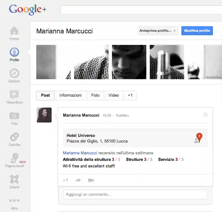Open blue Marianna Marcucci reviewer link
Image resolution: width=222 pixels, height=212 pixels.
click(x=80, y=153)
